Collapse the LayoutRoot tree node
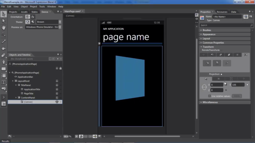Image resolution: width=255 pixels, height=143 pixels. point(13,81)
